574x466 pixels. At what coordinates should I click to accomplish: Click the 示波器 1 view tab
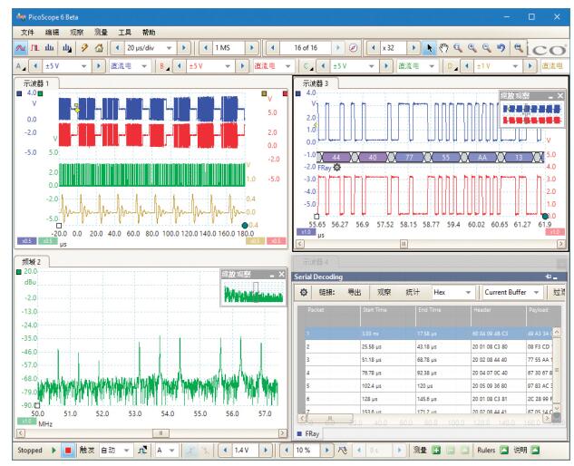pos(36,83)
